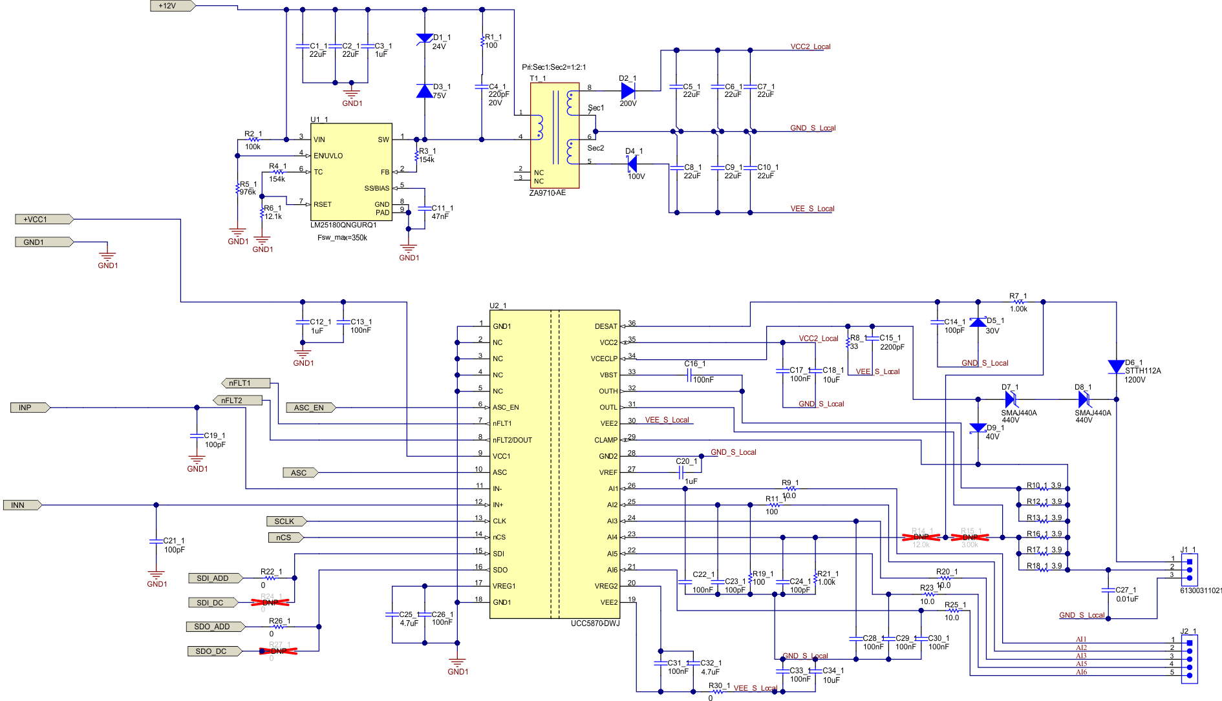1222x701 pixels.
Task: Click the nFLT1 port symbol
Action: (x=246, y=383)
